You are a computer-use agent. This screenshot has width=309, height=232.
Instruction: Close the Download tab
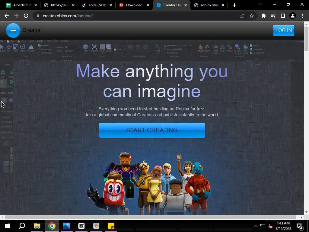148,5
